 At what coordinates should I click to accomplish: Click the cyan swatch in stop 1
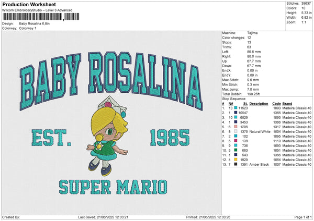pyautogui.click(x=237, y=108)
